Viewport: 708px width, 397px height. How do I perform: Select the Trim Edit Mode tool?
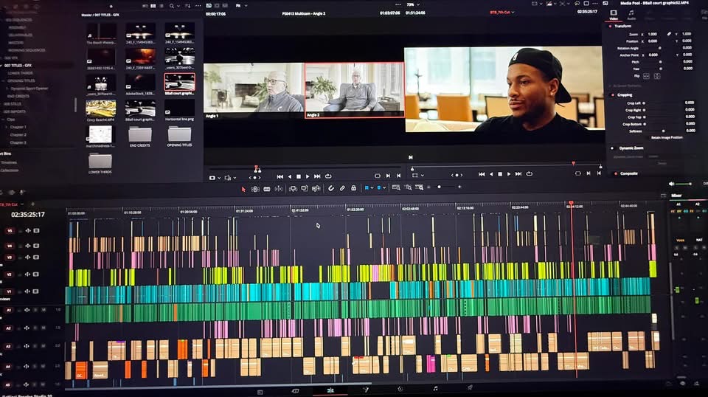point(255,189)
